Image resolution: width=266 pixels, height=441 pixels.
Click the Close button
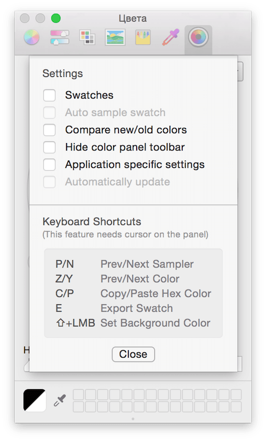click(x=133, y=354)
